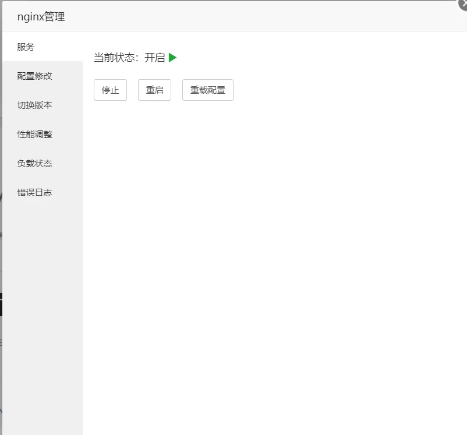
Task: Click the 停止 button
Action: pyautogui.click(x=110, y=90)
